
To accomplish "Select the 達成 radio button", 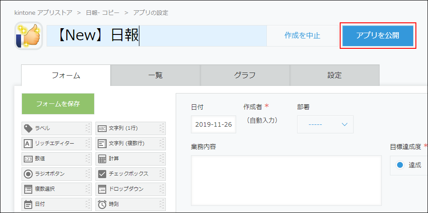I will [x=400, y=165].
